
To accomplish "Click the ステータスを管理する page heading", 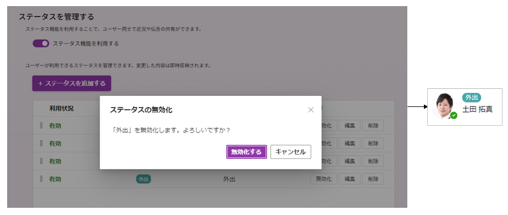I will point(56,17).
